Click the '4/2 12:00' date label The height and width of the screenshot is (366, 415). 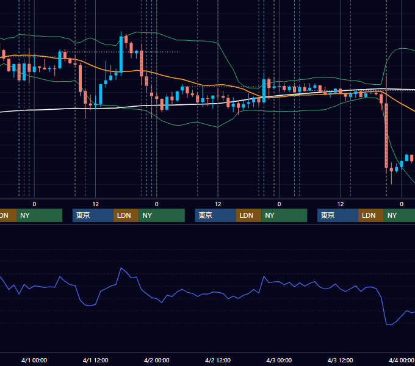pyautogui.click(x=218, y=360)
